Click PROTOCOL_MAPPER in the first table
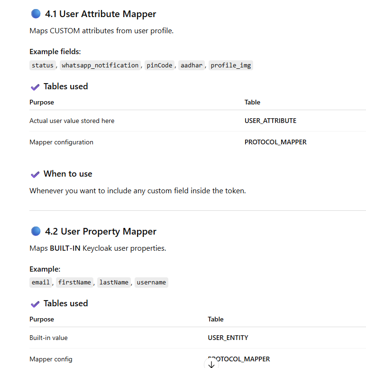 [x=275, y=142]
